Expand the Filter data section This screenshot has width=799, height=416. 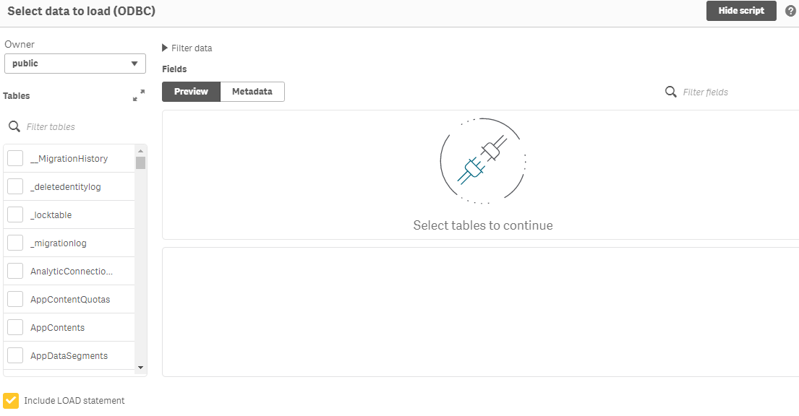(187, 48)
